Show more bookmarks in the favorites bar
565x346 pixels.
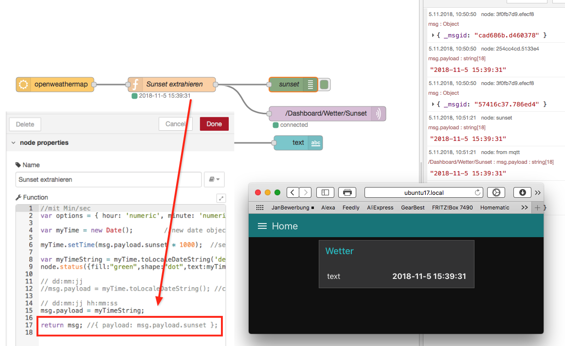click(x=524, y=208)
